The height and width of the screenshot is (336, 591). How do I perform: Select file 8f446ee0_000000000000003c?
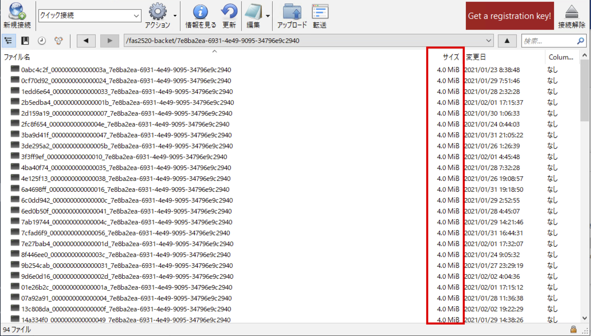click(x=126, y=255)
